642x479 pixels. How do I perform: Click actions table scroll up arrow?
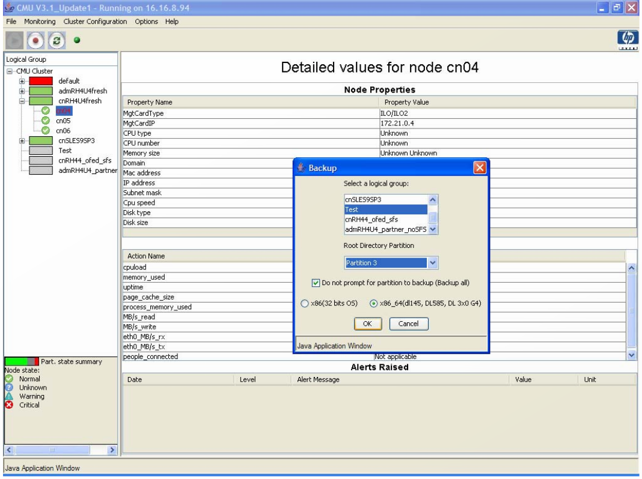click(631, 268)
